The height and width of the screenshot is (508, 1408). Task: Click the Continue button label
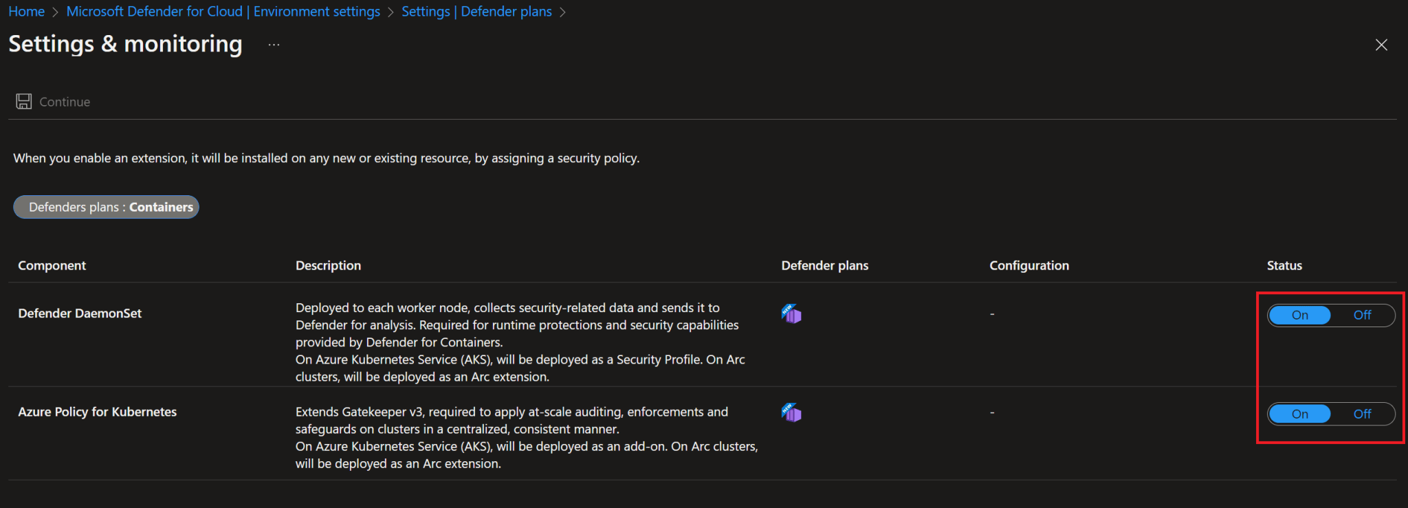(65, 102)
